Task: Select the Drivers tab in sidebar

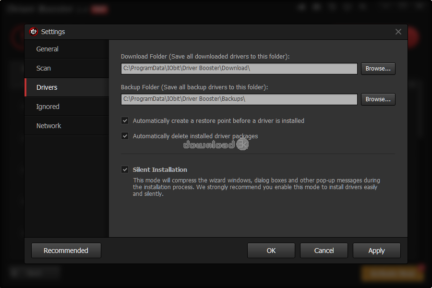Action: click(x=47, y=87)
